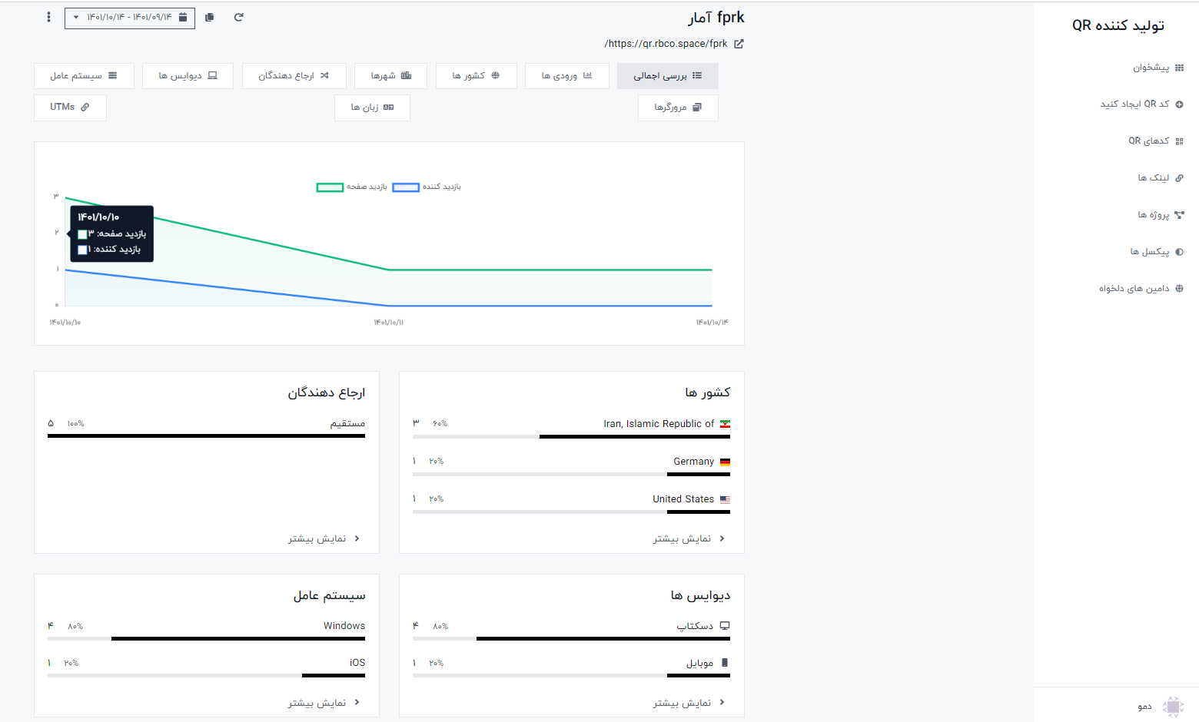Expand نمایش بیشتر in the دیوایس ها card
Screen dimensions: 1199x722
689,702
